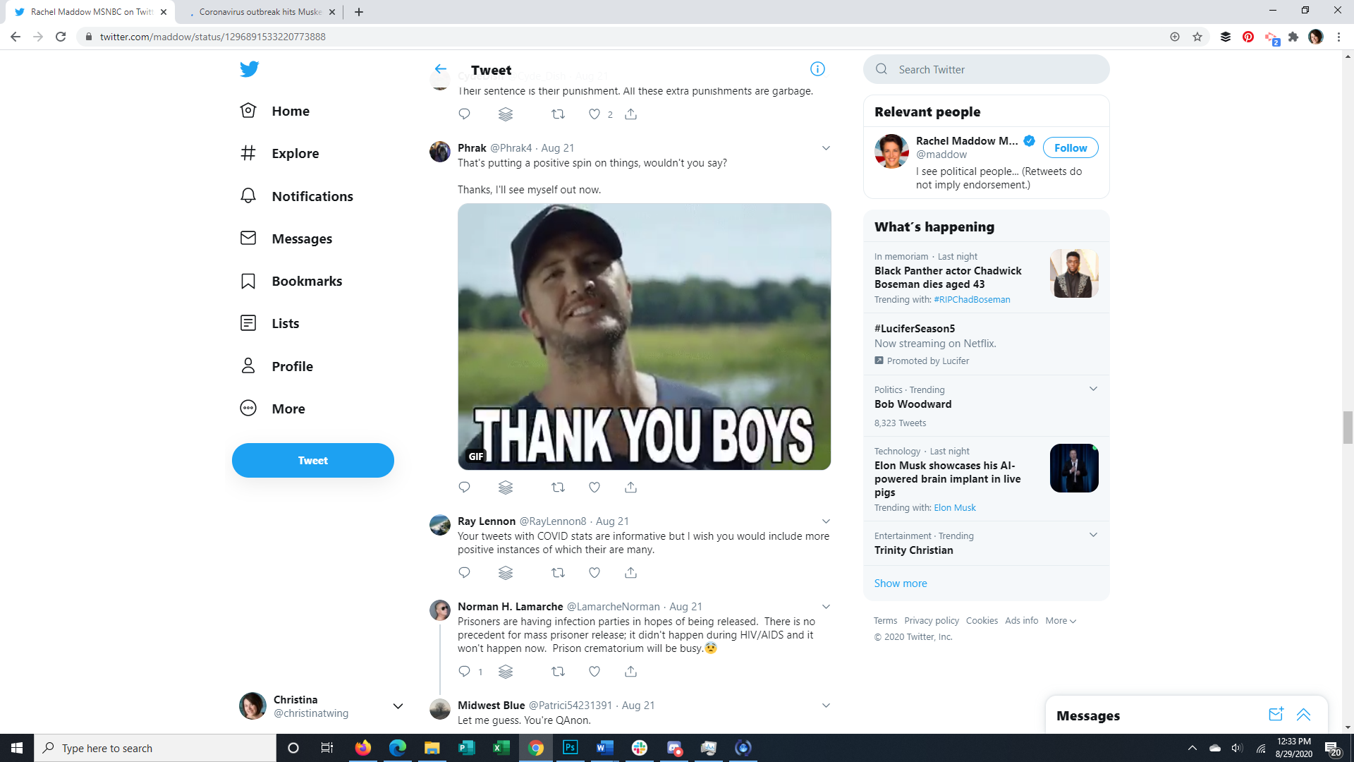Open Notifications in left sidebar
The width and height of the screenshot is (1354, 762).
point(312,196)
